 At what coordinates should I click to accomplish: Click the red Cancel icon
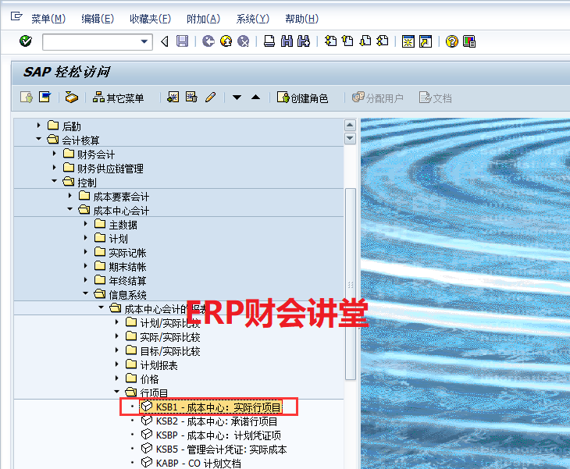click(244, 41)
